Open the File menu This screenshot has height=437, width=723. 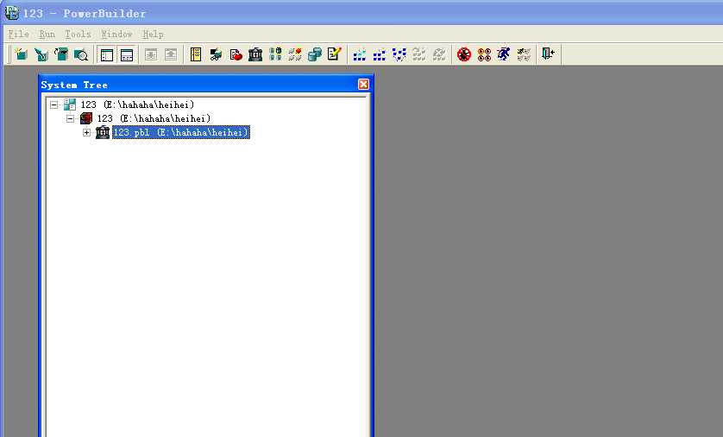(18, 35)
